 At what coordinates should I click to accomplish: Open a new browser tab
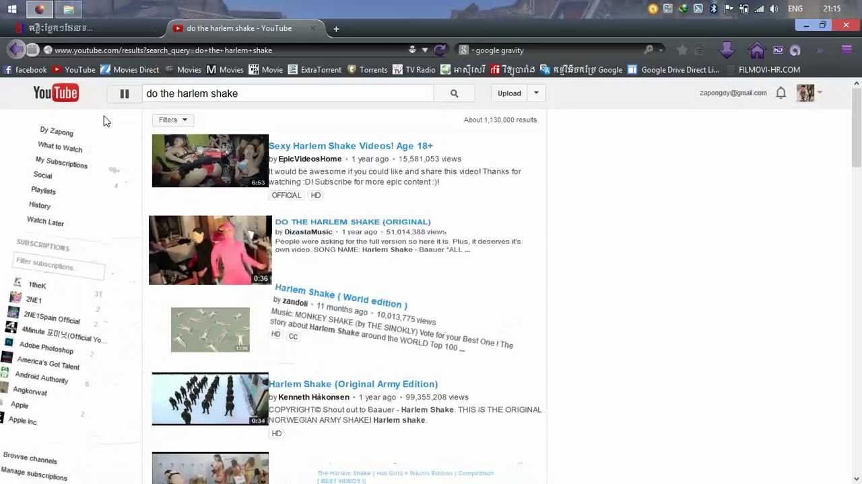pyautogui.click(x=336, y=28)
